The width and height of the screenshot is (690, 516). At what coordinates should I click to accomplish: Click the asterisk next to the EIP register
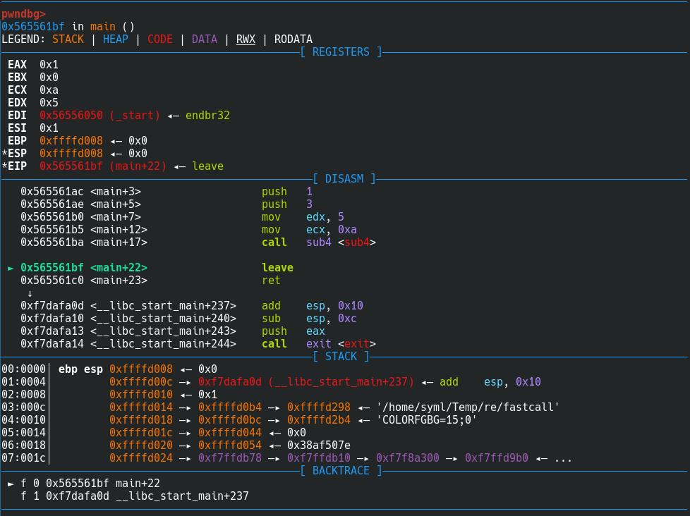pyautogui.click(x=5, y=166)
